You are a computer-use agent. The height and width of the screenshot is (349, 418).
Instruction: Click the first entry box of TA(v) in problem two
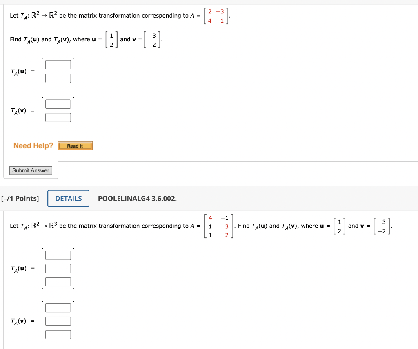tap(58, 307)
